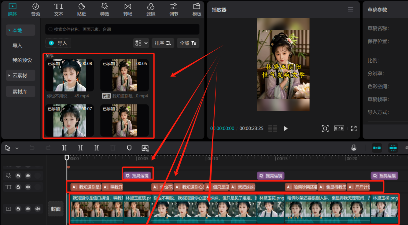
Task: Open the smart scissors speech-cut tool
Action: pos(145,148)
